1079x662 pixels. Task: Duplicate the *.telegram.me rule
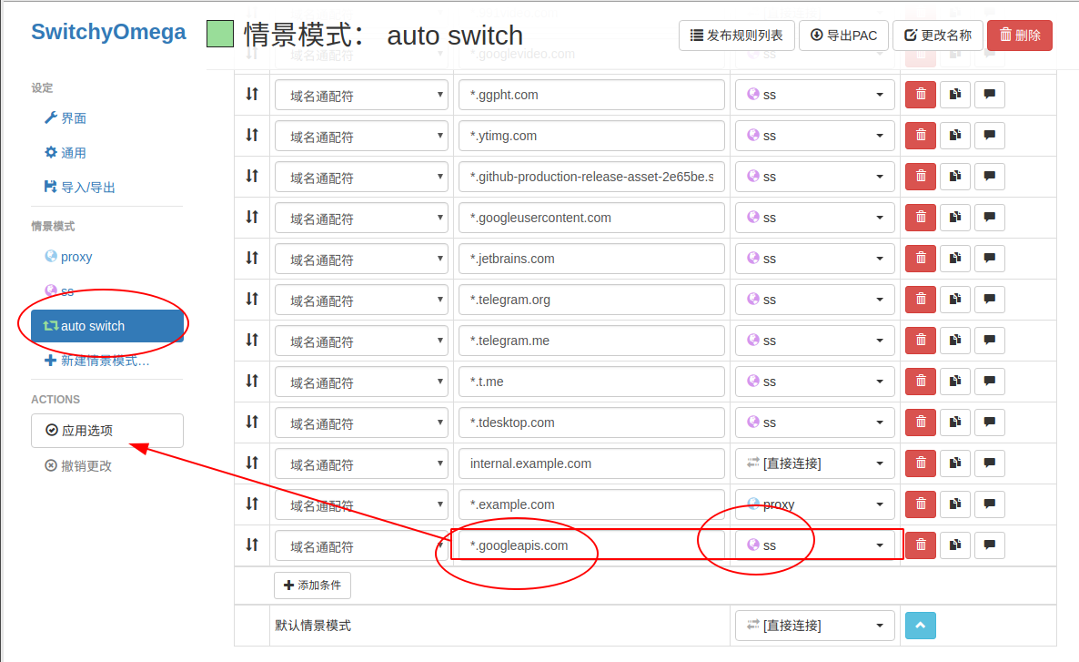point(955,341)
